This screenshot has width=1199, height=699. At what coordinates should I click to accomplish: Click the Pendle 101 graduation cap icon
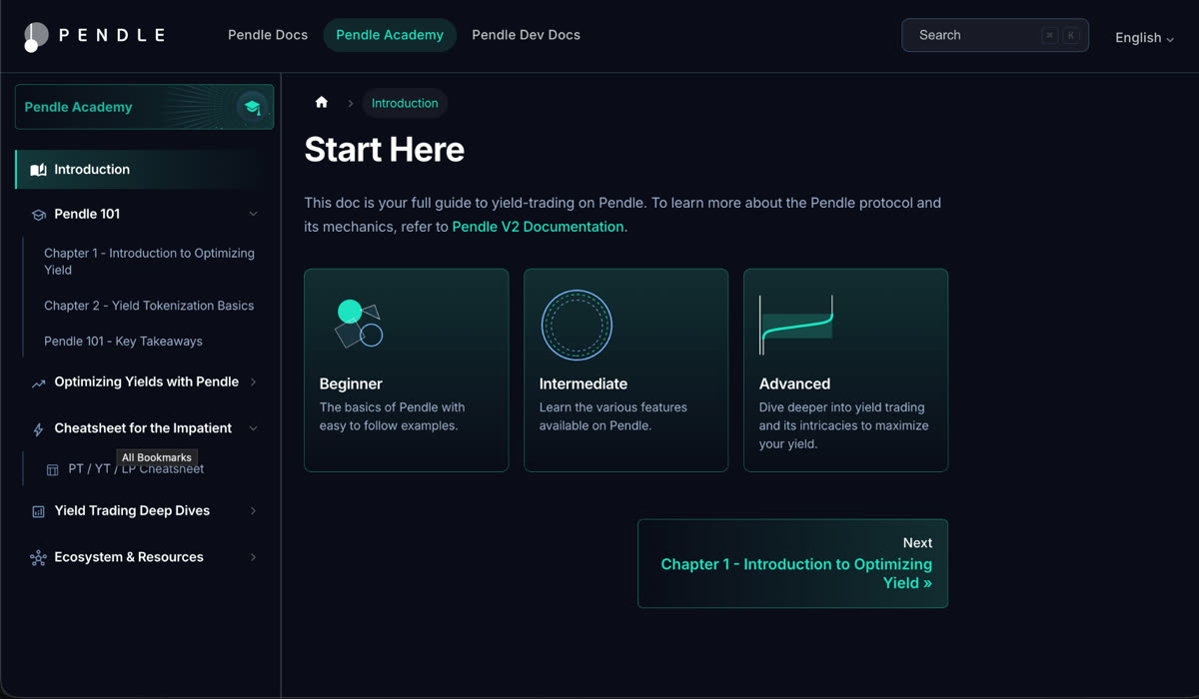[39, 215]
